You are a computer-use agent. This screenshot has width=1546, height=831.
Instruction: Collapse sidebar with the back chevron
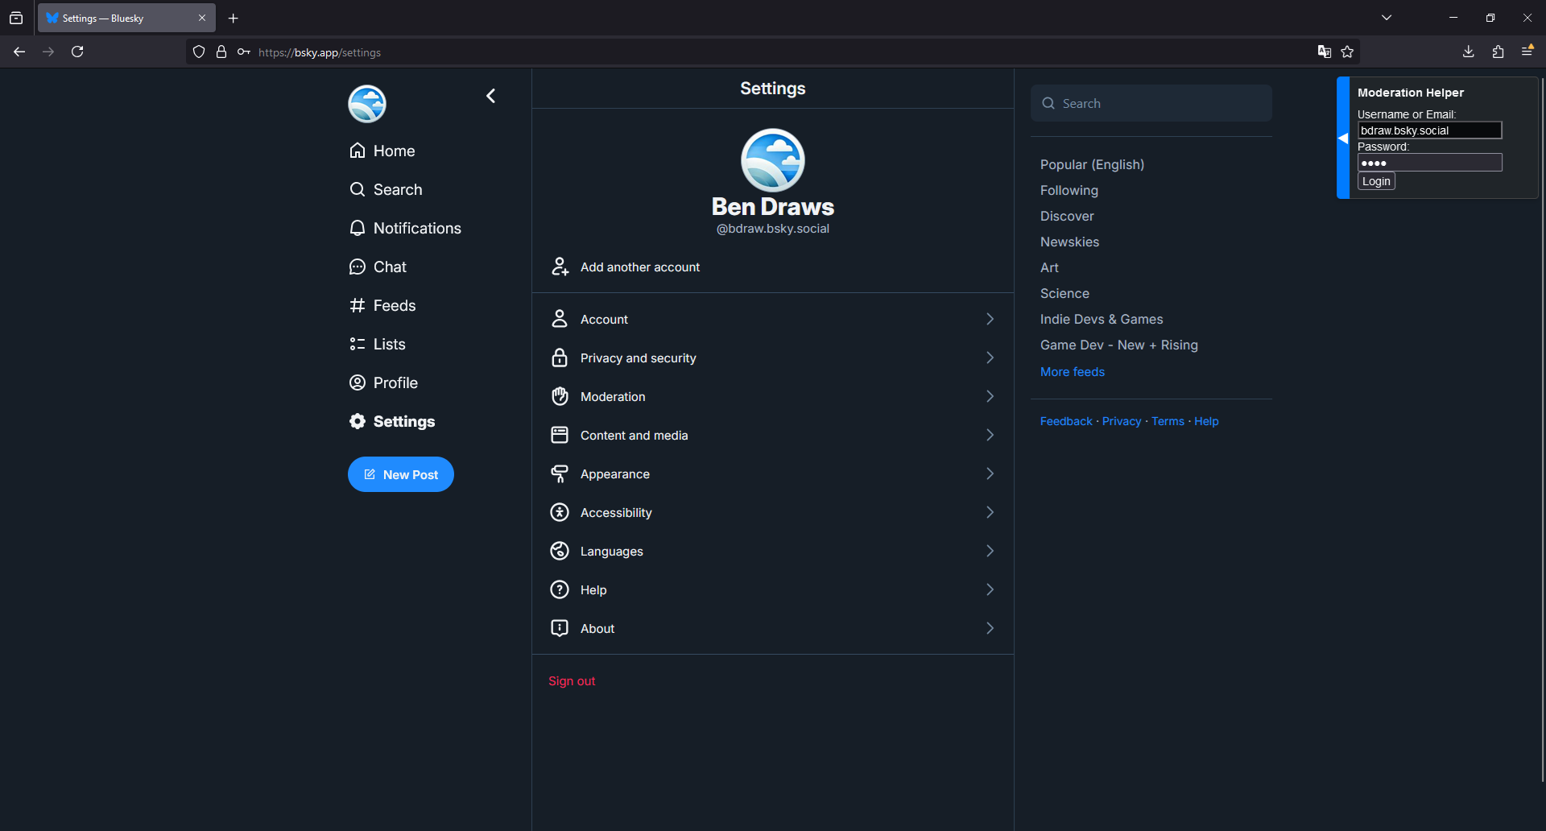pos(490,96)
